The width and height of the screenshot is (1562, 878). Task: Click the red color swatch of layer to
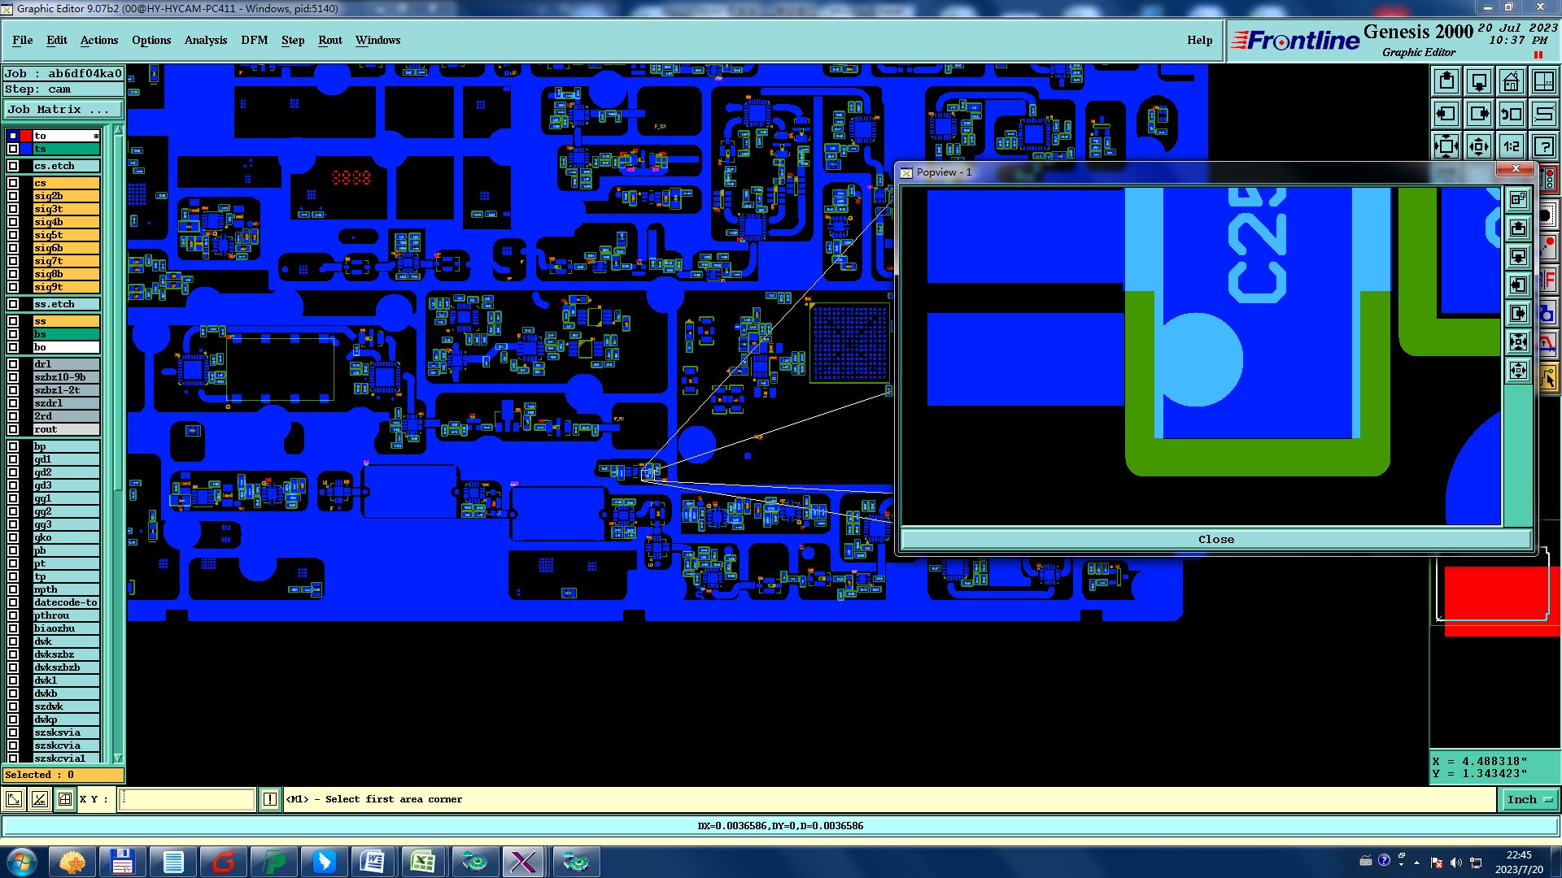26,136
